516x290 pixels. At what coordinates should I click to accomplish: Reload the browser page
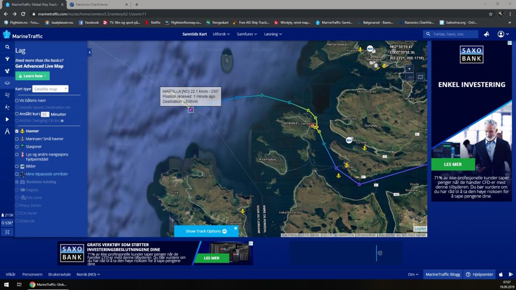(x=23, y=14)
